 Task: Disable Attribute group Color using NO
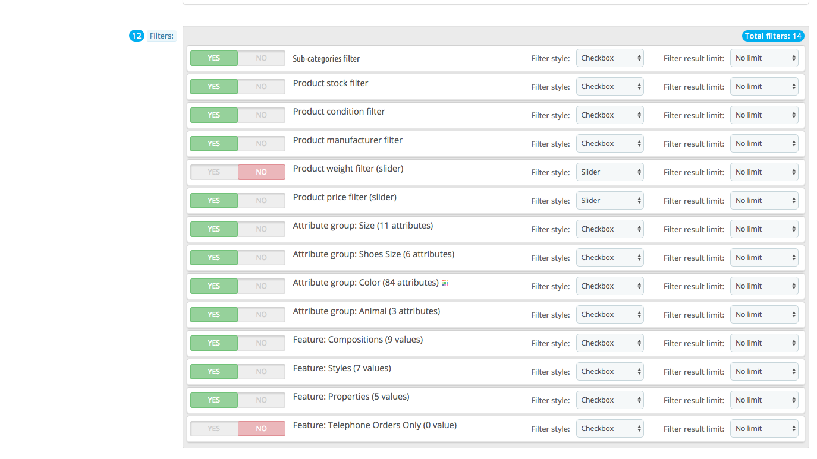pyautogui.click(x=262, y=286)
